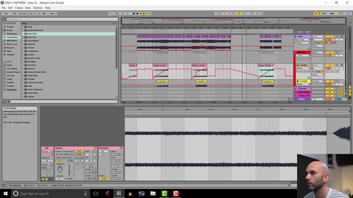Toggle the metronome button

coord(44,14)
